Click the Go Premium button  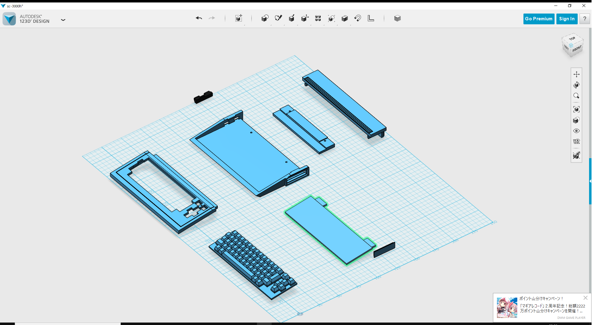coord(539,19)
